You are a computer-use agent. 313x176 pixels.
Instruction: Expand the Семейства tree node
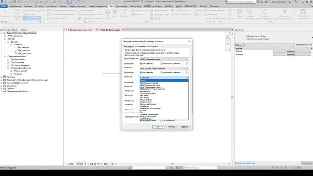point(1,86)
